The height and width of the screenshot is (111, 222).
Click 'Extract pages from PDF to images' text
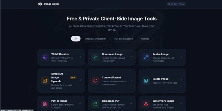(x=63, y=106)
